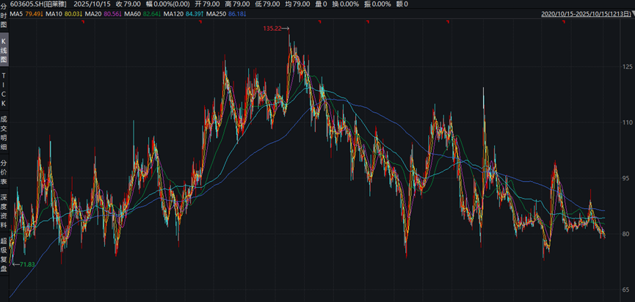Open the TICK view in sidebar
Viewport: 635px width, 302px height.
pos(4,89)
